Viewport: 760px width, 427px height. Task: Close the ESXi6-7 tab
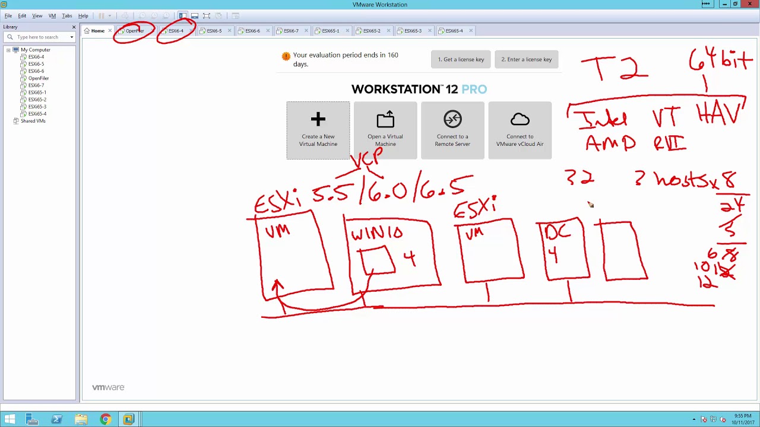[306, 31]
